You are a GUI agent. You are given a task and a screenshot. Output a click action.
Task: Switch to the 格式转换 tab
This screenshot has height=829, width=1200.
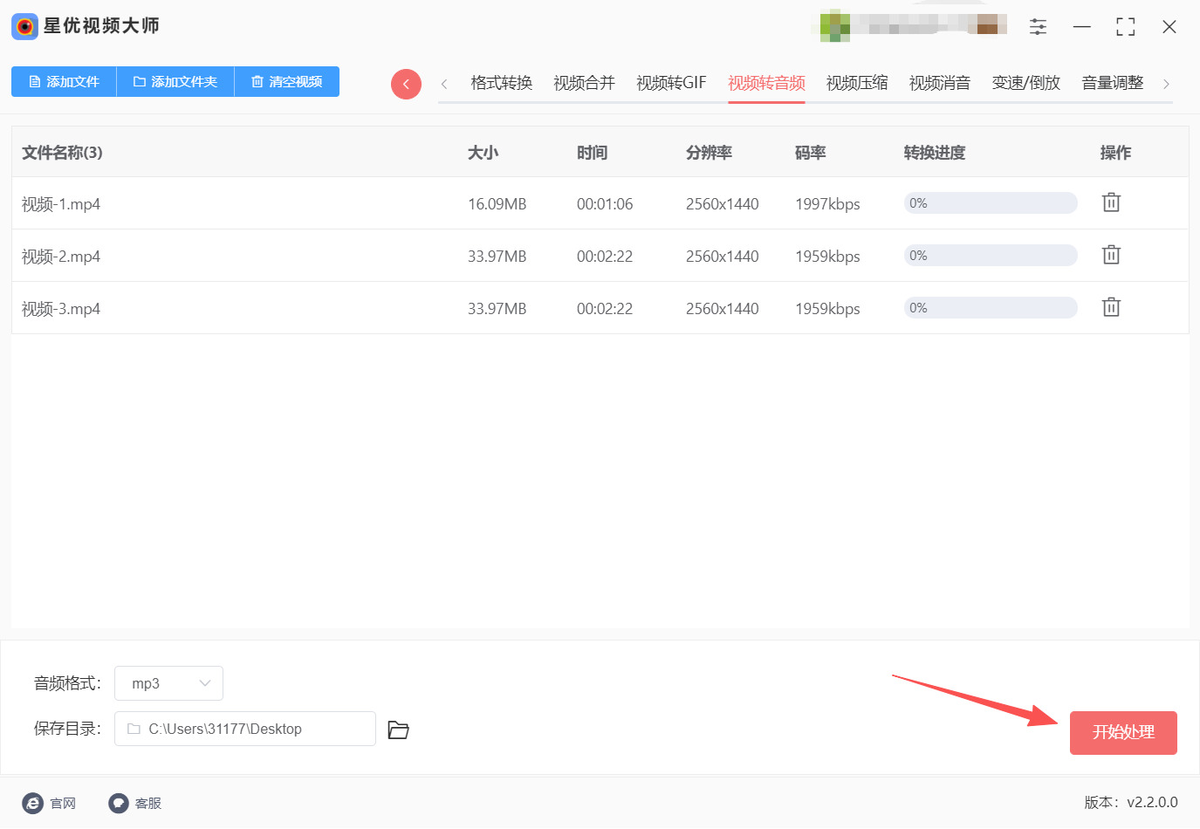[x=502, y=83]
